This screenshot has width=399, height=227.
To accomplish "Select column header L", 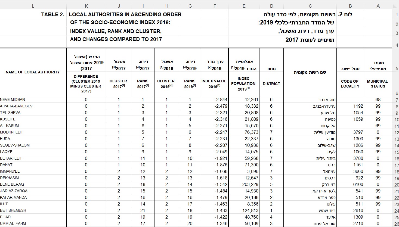I will click(33, 6).
